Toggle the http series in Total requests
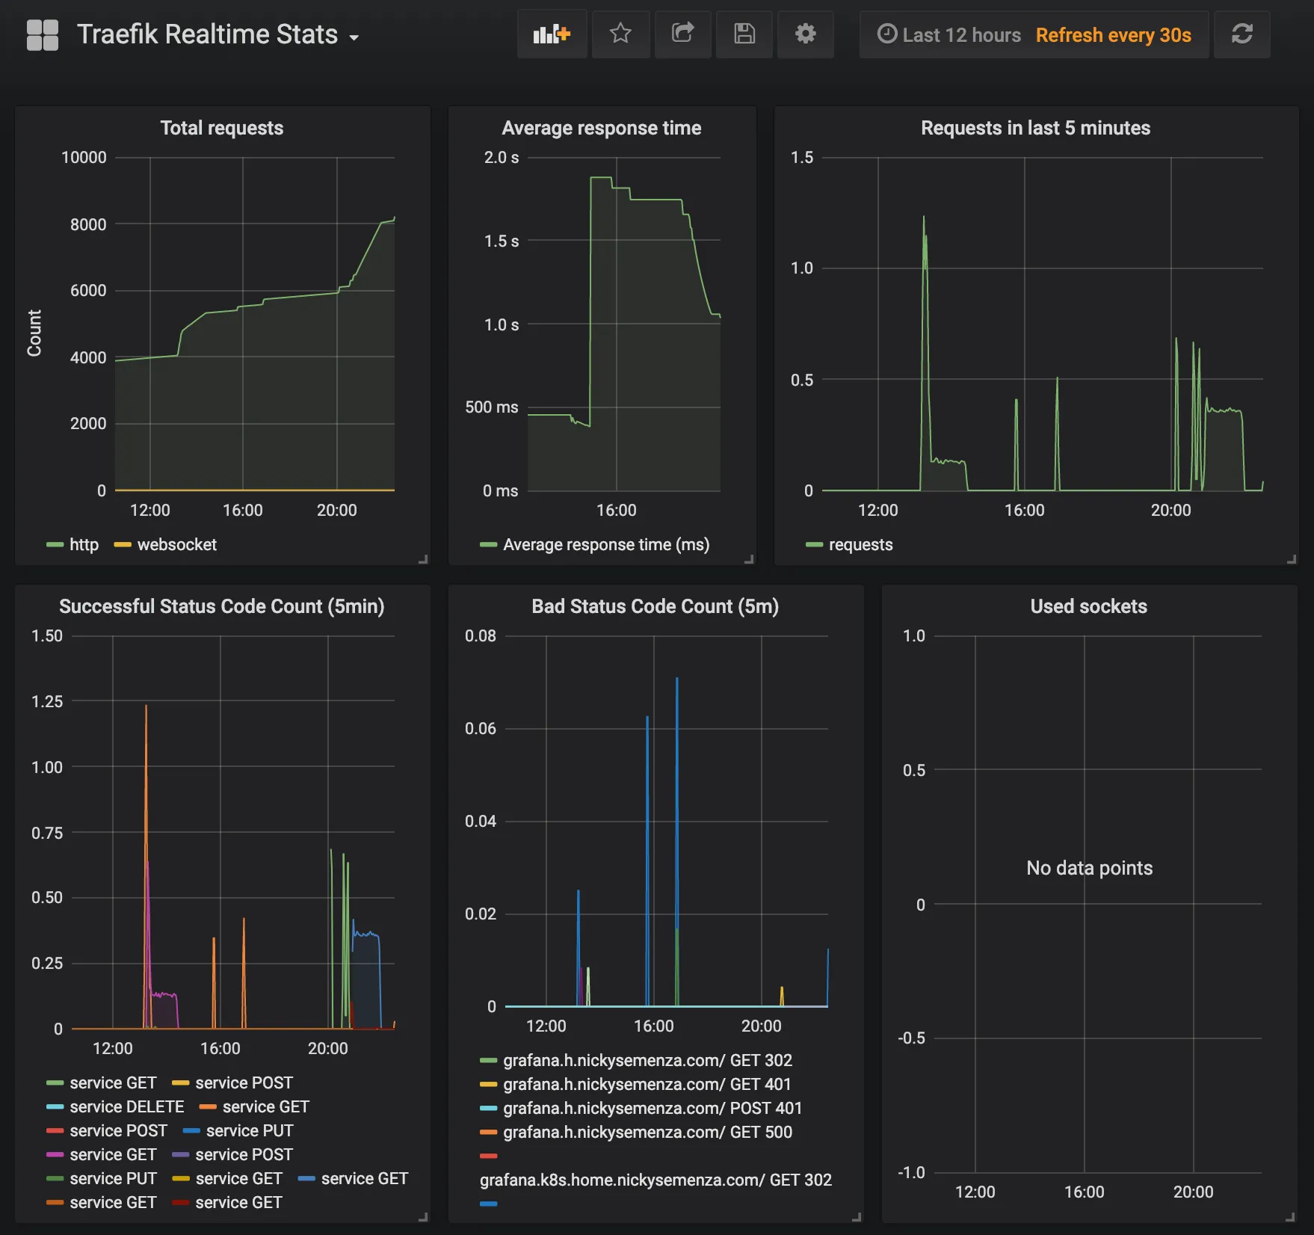 click(x=84, y=544)
